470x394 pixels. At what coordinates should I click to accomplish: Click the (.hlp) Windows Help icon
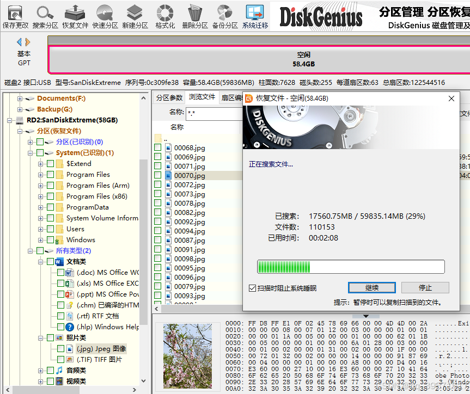70,327
